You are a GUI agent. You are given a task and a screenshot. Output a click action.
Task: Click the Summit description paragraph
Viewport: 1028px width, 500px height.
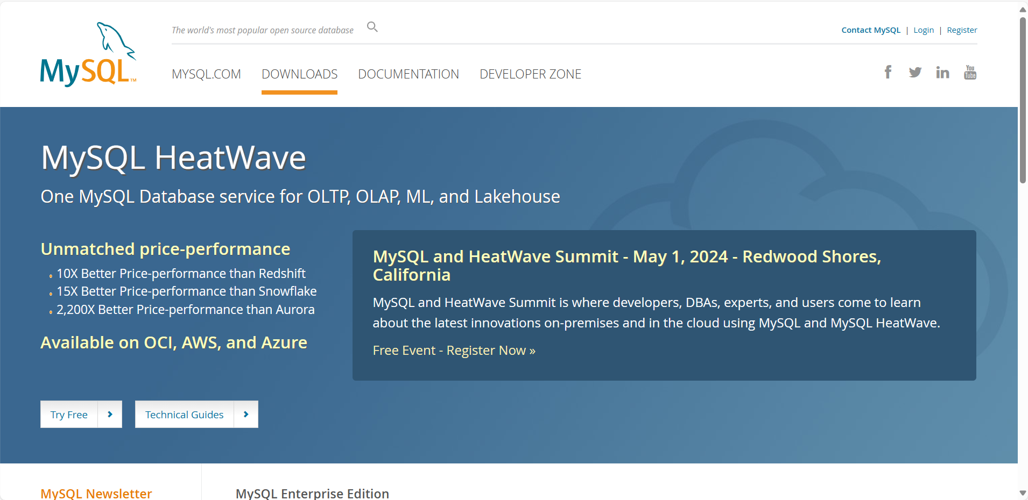click(657, 313)
